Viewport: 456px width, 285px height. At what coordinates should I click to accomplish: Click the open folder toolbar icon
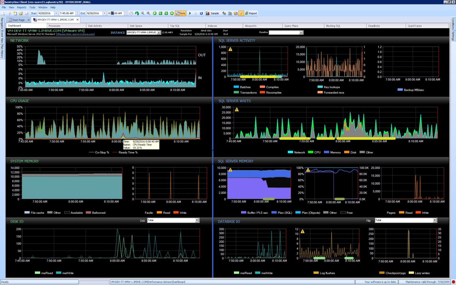[x=21, y=13]
